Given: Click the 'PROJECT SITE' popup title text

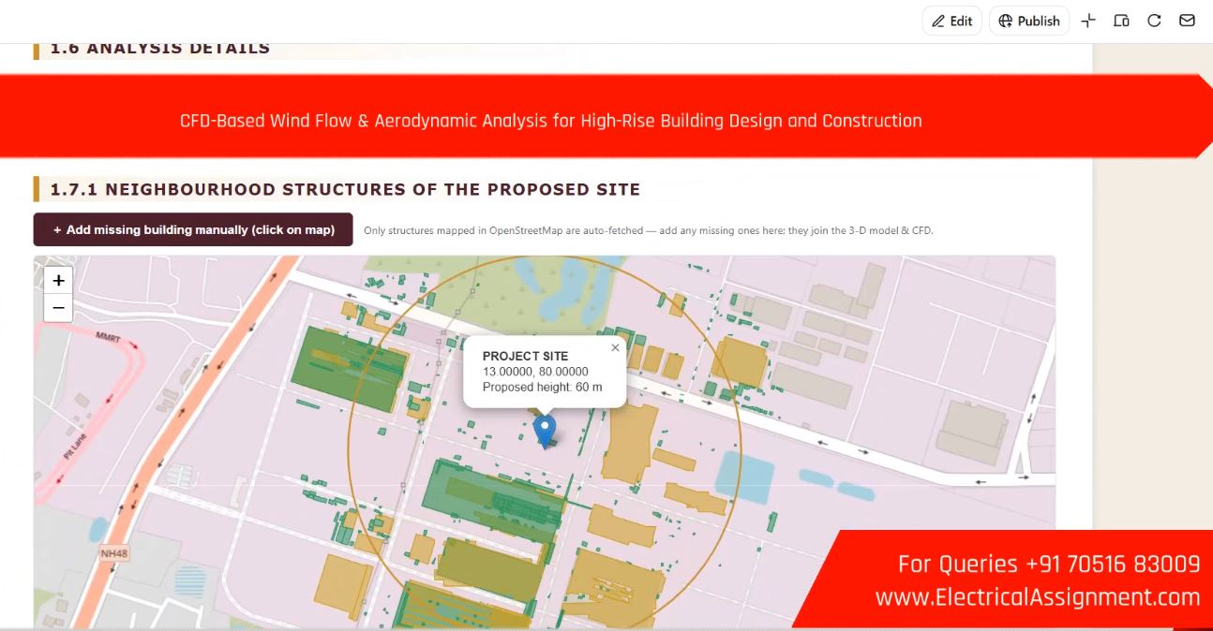Looking at the screenshot, I should click(525, 356).
